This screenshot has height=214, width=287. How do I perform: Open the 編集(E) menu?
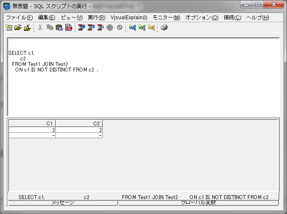(x=46, y=18)
